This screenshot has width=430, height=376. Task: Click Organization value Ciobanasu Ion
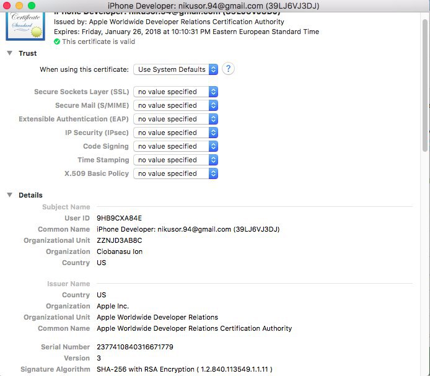pos(120,251)
